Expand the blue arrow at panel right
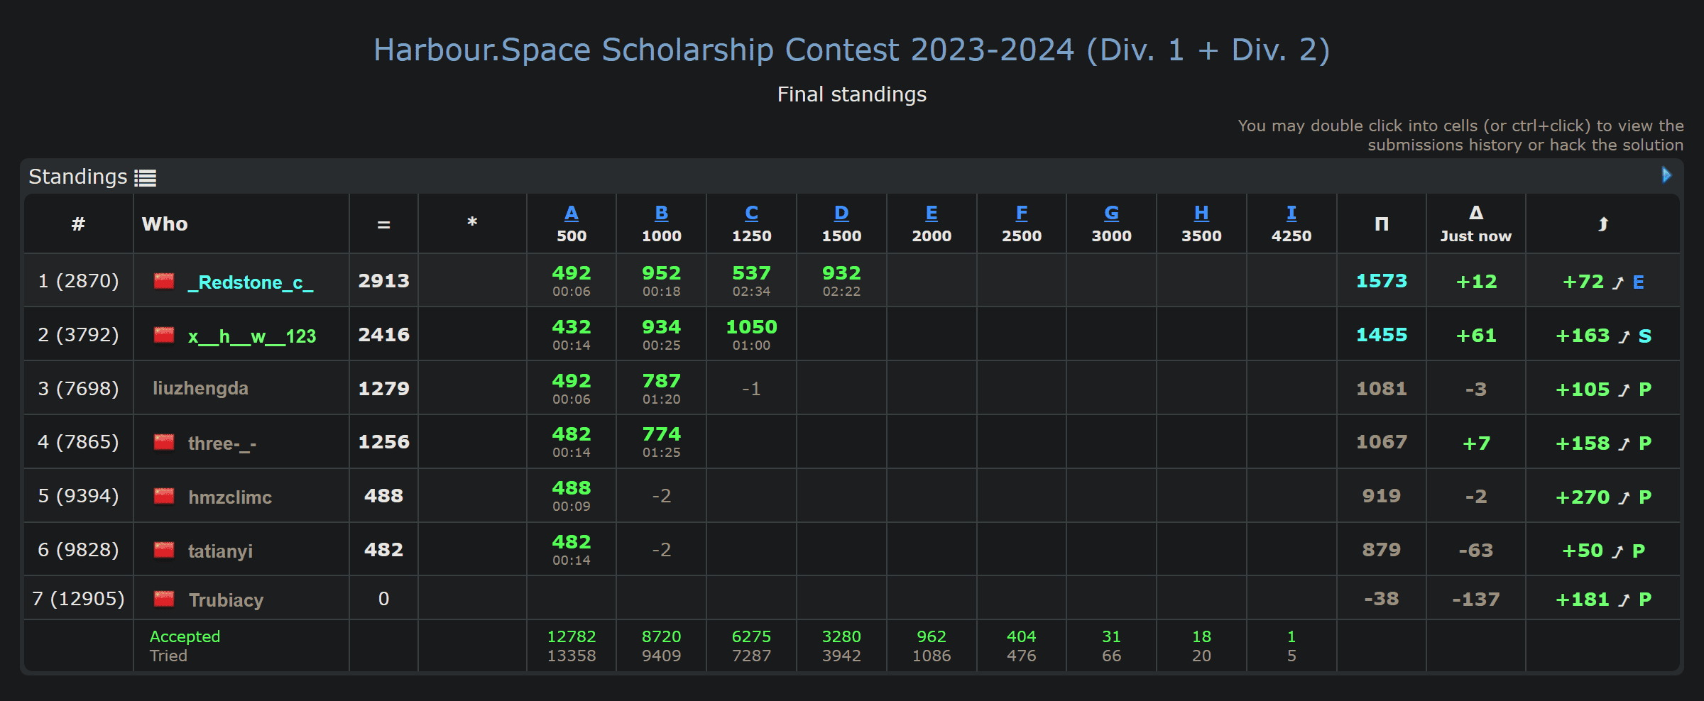1704x701 pixels. coord(1666,175)
